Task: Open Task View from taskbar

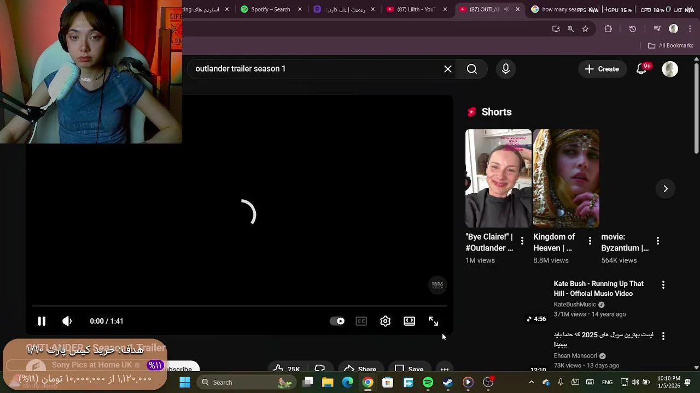Action: click(308, 382)
